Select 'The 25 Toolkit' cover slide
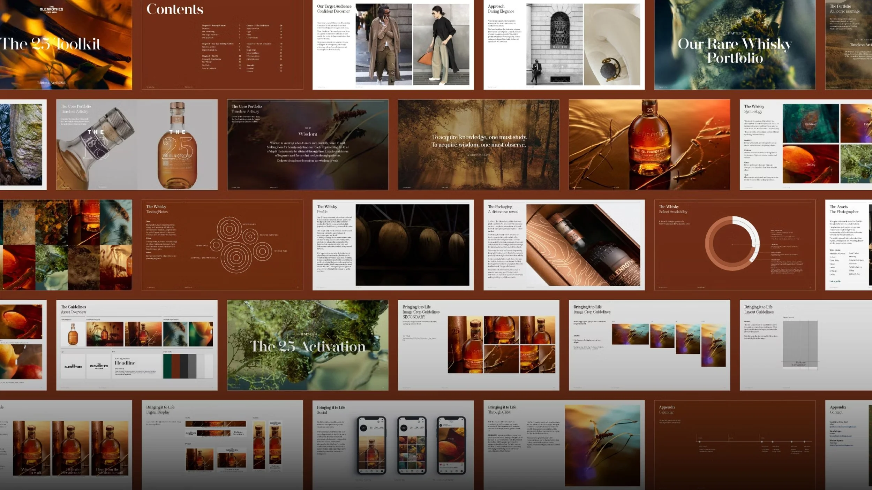The image size is (872, 490). point(66,45)
